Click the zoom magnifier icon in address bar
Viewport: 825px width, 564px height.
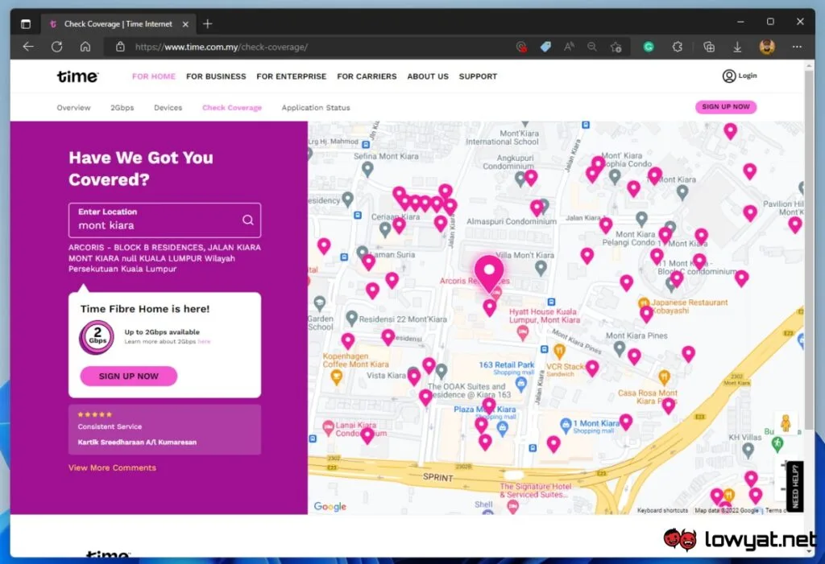[x=592, y=47]
